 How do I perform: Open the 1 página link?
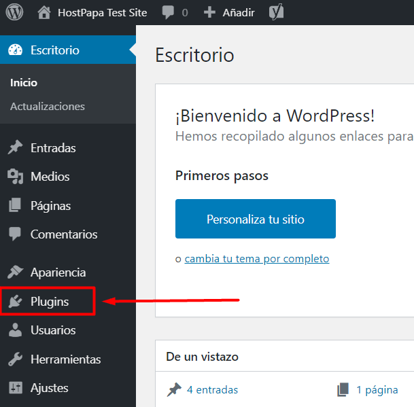(377, 390)
